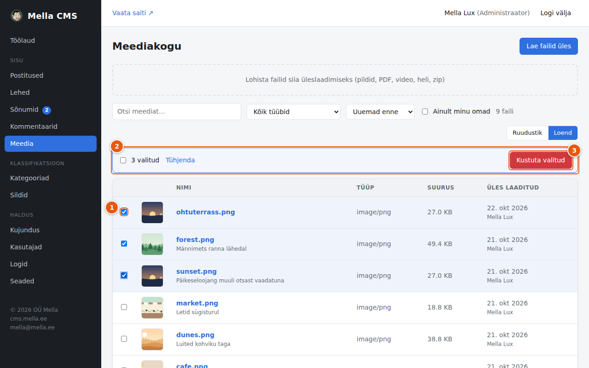Click the 'Tühjenda' link
The width and height of the screenshot is (589, 368).
click(180, 161)
